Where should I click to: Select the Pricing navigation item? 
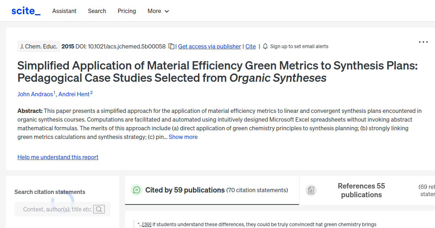pos(127,11)
